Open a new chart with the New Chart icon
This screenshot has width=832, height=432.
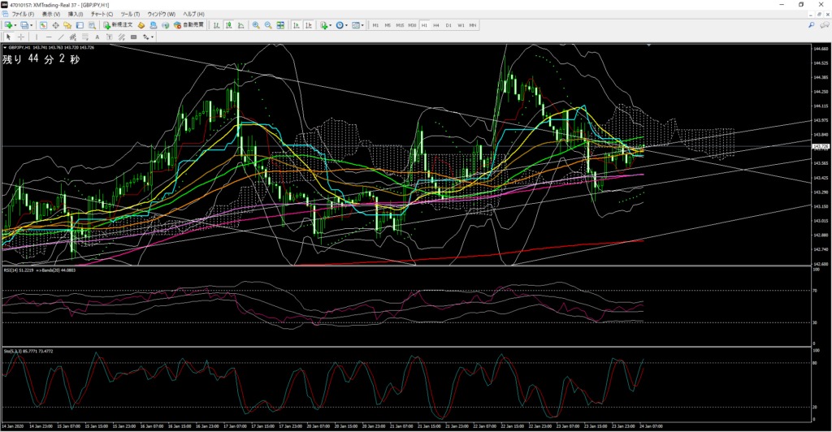pos(8,25)
